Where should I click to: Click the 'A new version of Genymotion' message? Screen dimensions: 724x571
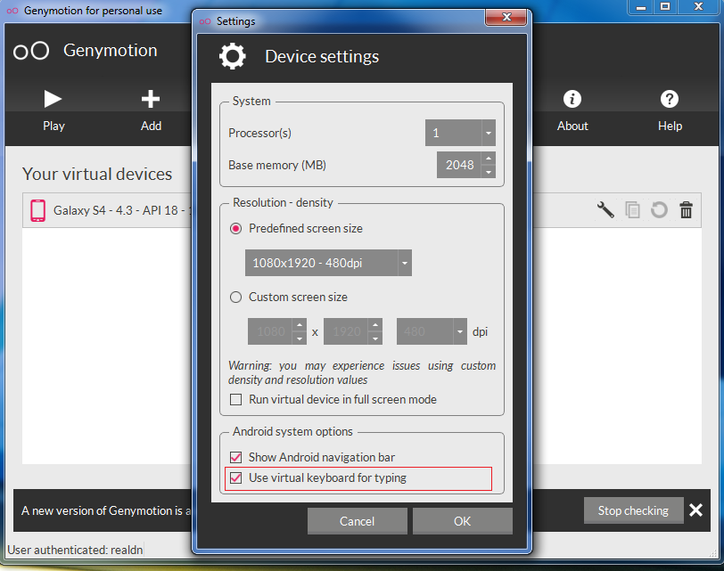pyautogui.click(x=106, y=510)
